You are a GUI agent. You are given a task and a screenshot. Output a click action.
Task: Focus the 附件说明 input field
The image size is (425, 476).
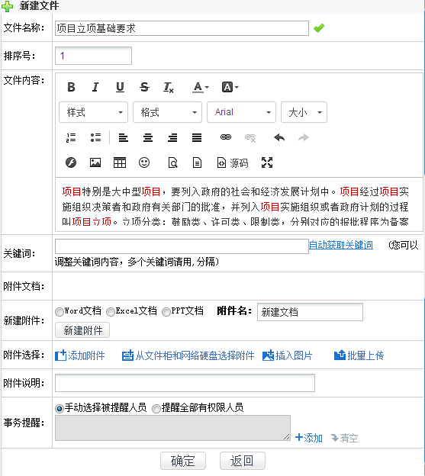tap(185, 383)
